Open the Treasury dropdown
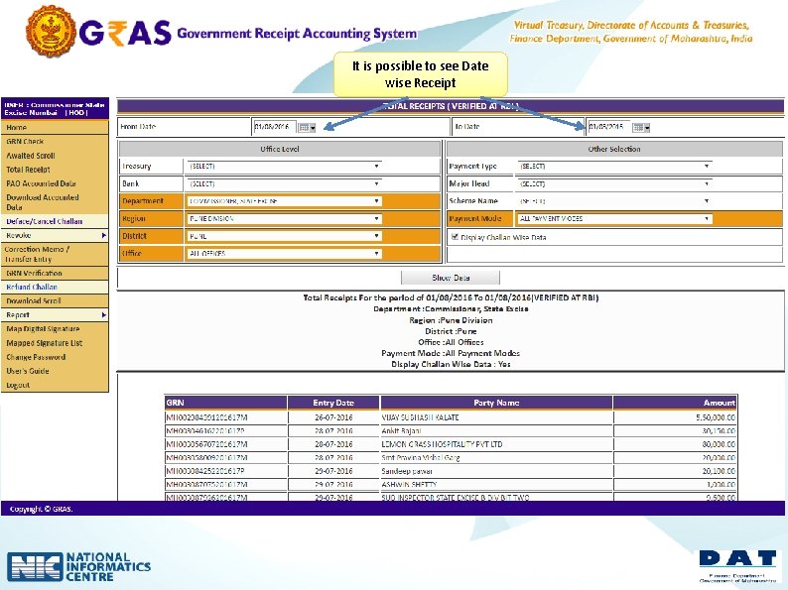 pos(284,167)
